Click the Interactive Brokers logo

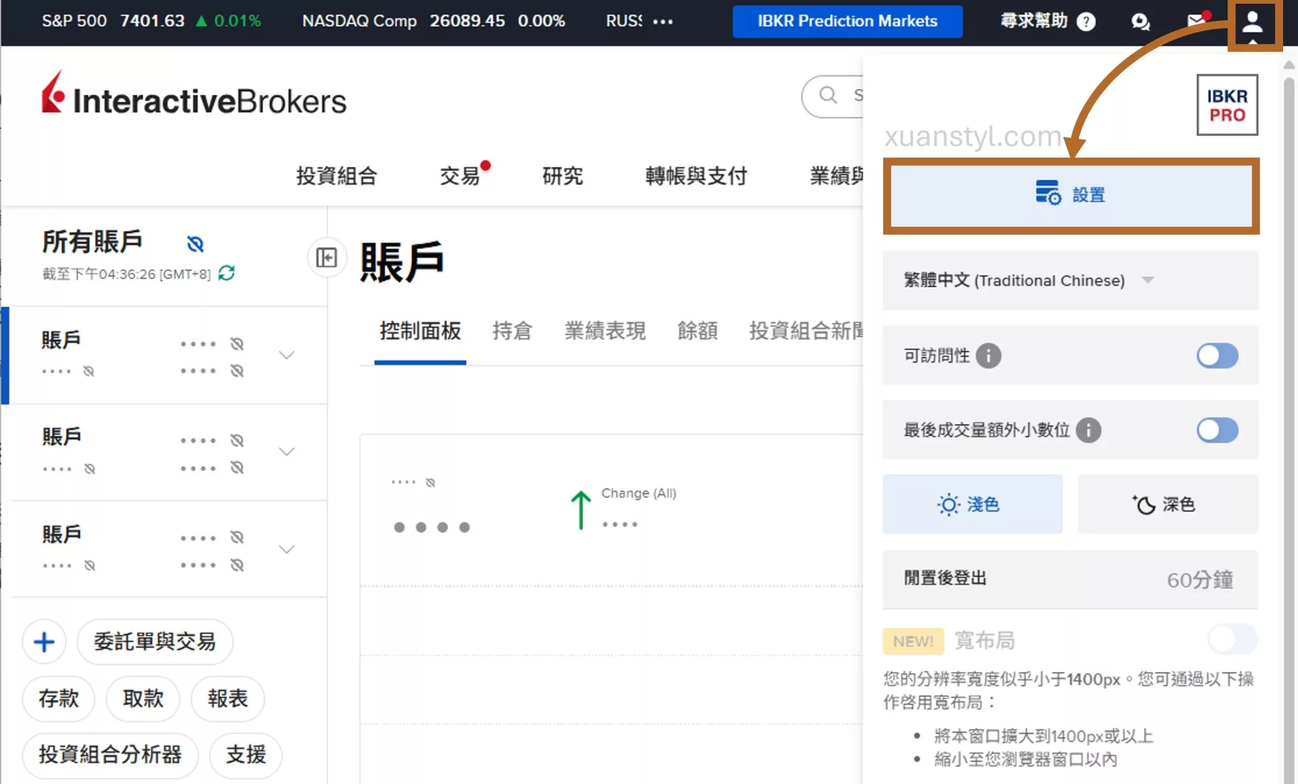coord(194,93)
